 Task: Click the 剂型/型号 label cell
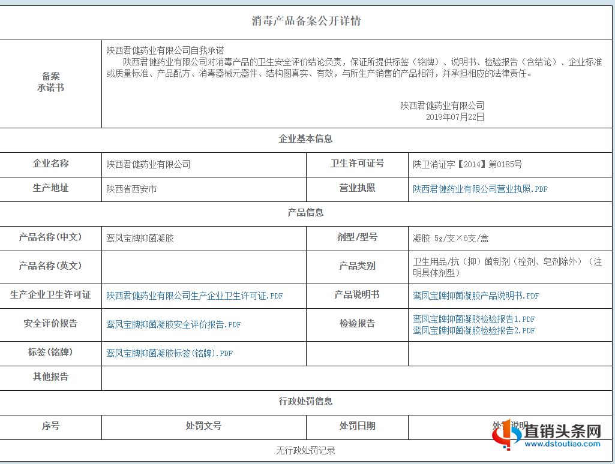click(357, 237)
